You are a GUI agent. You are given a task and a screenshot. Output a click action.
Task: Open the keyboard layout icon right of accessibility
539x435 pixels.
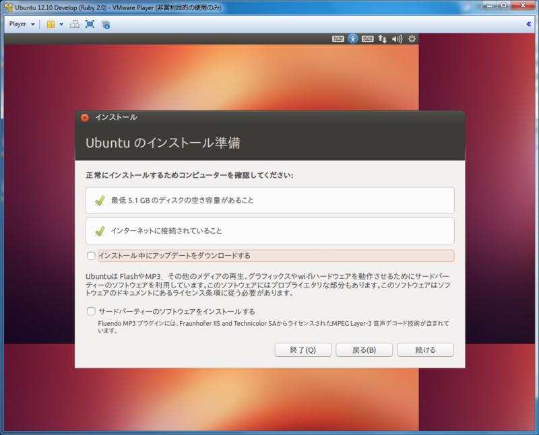[367, 39]
